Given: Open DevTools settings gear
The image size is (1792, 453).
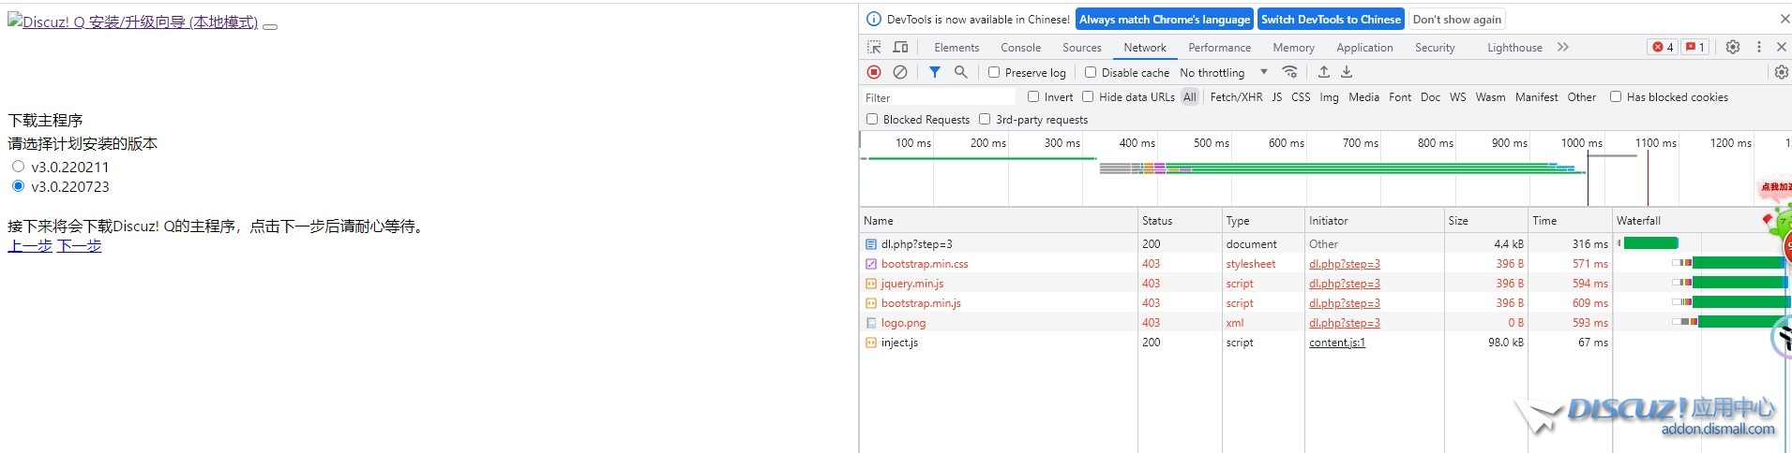Looking at the screenshot, I should click(x=1733, y=47).
